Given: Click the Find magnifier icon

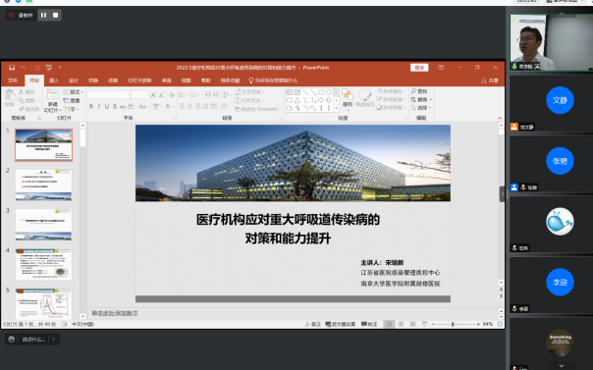Looking at the screenshot, I should click(x=413, y=91).
